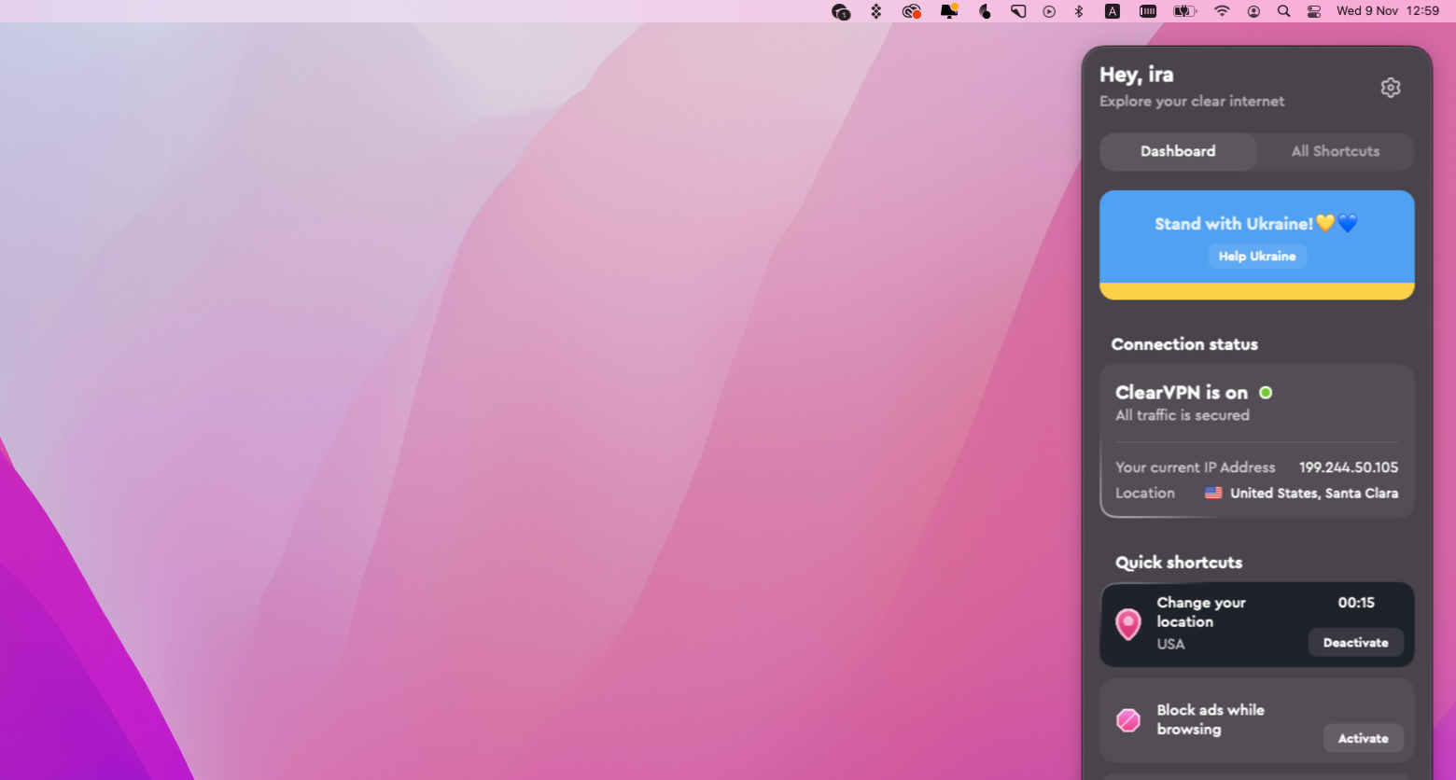Click the ClearVPN is on heading
1456x780 pixels.
tap(1182, 393)
